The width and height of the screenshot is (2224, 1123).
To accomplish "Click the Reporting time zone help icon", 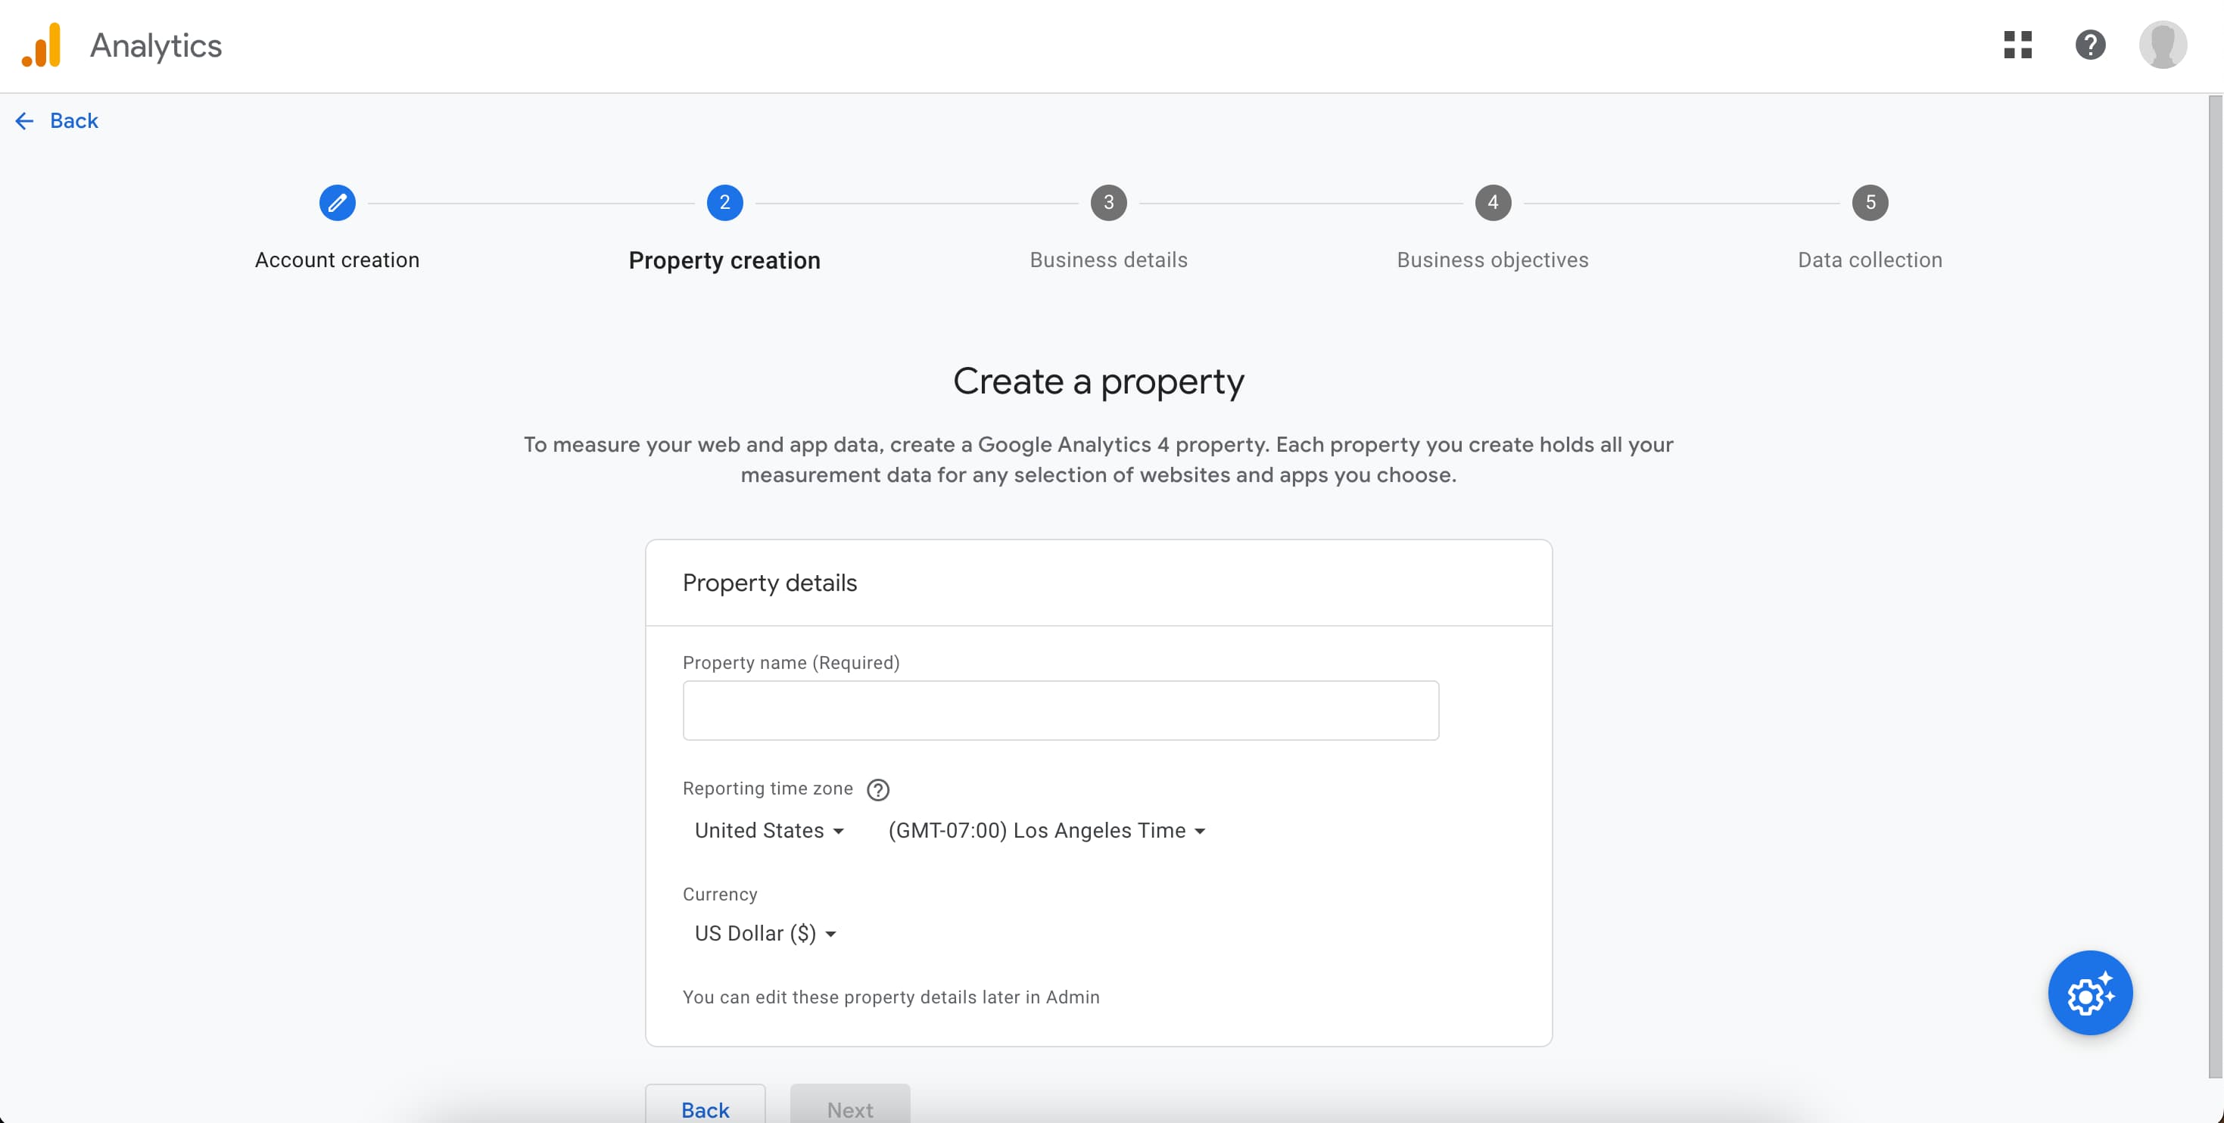I will point(878,790).
